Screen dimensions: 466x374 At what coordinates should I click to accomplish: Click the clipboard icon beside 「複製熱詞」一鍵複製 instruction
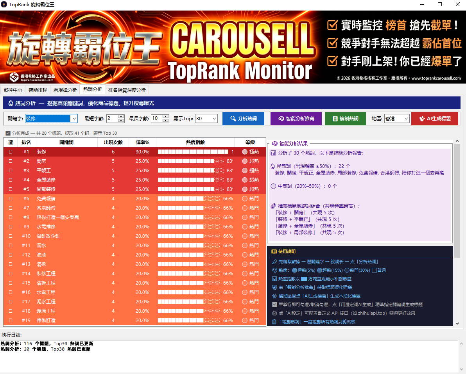274,322
